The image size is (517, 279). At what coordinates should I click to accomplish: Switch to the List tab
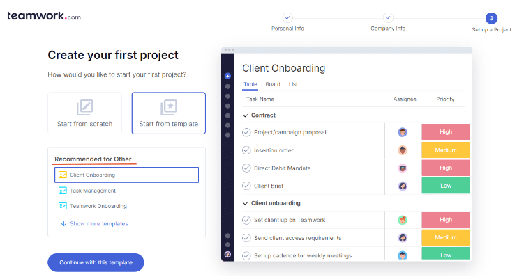[x=293, y=84]
